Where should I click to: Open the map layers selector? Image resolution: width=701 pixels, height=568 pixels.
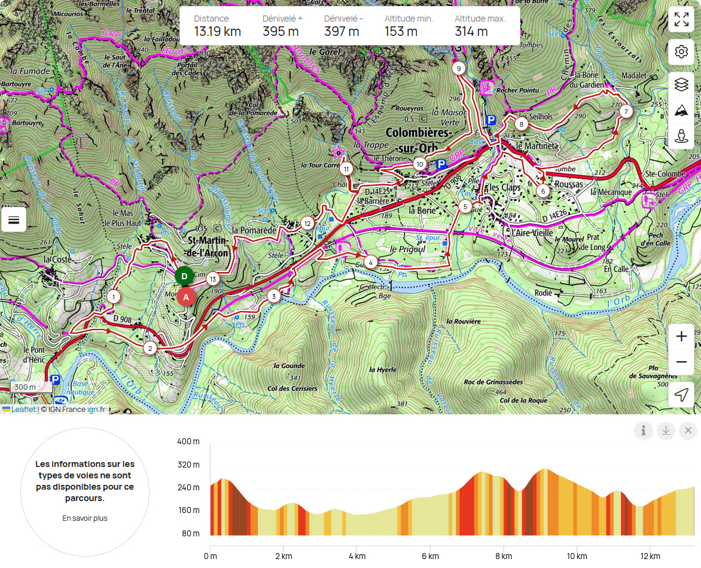click(x=681, y=84)
